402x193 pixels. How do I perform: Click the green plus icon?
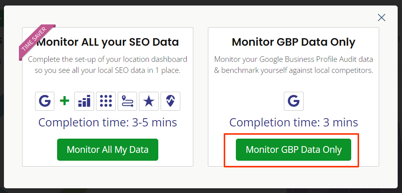point(64,101)
